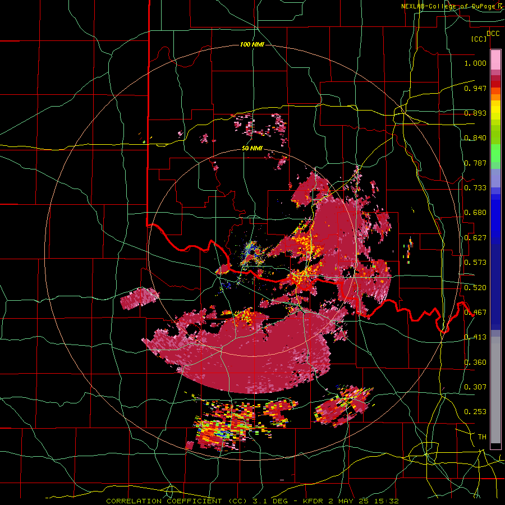The width and height of the screenshot is (505, 505).
Task: Click the 0.733 scale label
Action: 475,188
